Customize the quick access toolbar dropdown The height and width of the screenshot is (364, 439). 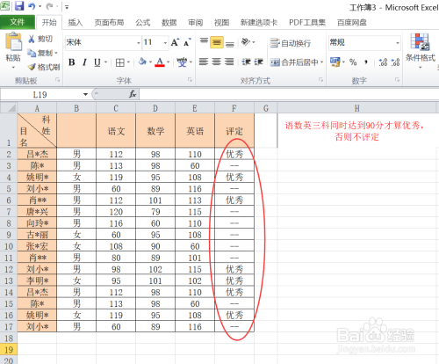[67, 7]
